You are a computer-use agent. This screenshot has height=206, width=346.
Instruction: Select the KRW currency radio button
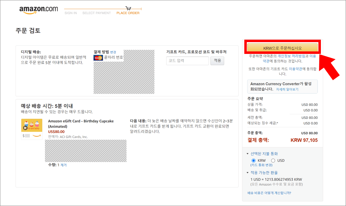[x=254, y=160]
